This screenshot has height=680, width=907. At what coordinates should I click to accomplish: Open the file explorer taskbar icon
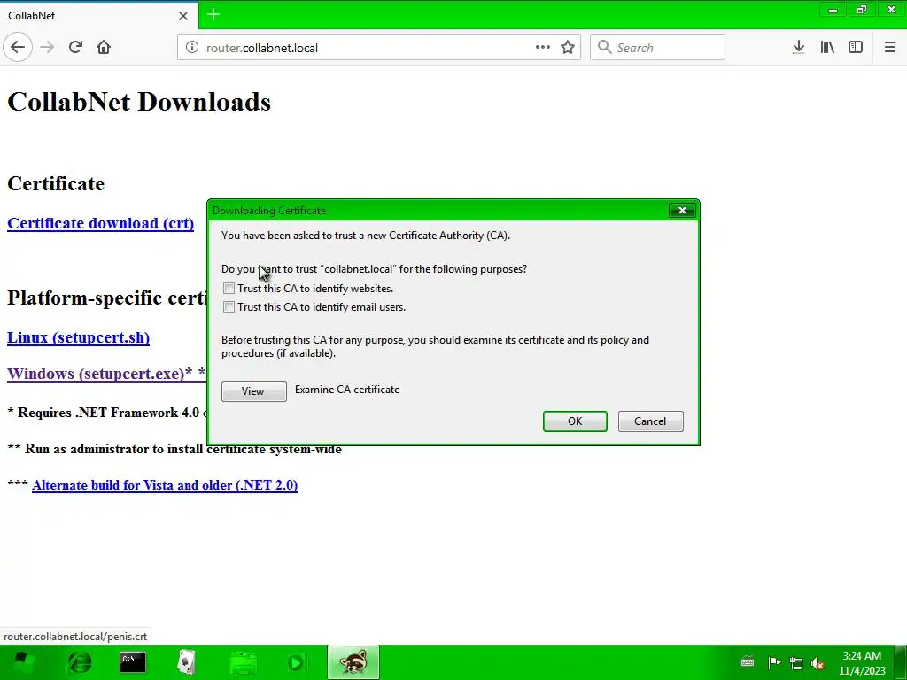pyautogui.click(x=243, y=662)
